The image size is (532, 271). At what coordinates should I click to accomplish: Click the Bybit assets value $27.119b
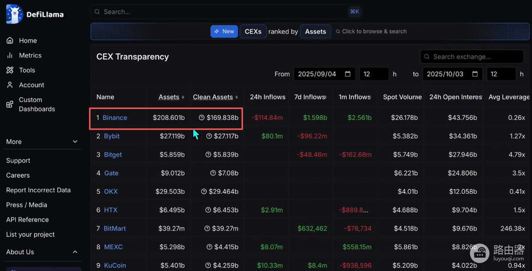point(172,136)
